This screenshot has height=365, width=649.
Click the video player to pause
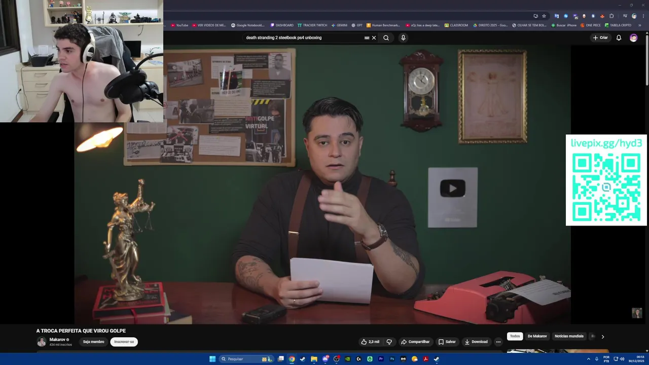click(322, 185)
